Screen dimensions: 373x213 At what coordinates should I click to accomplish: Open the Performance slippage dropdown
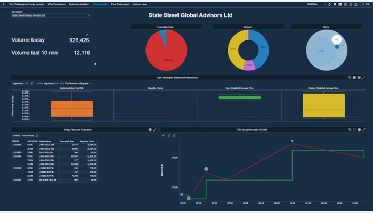78,83
